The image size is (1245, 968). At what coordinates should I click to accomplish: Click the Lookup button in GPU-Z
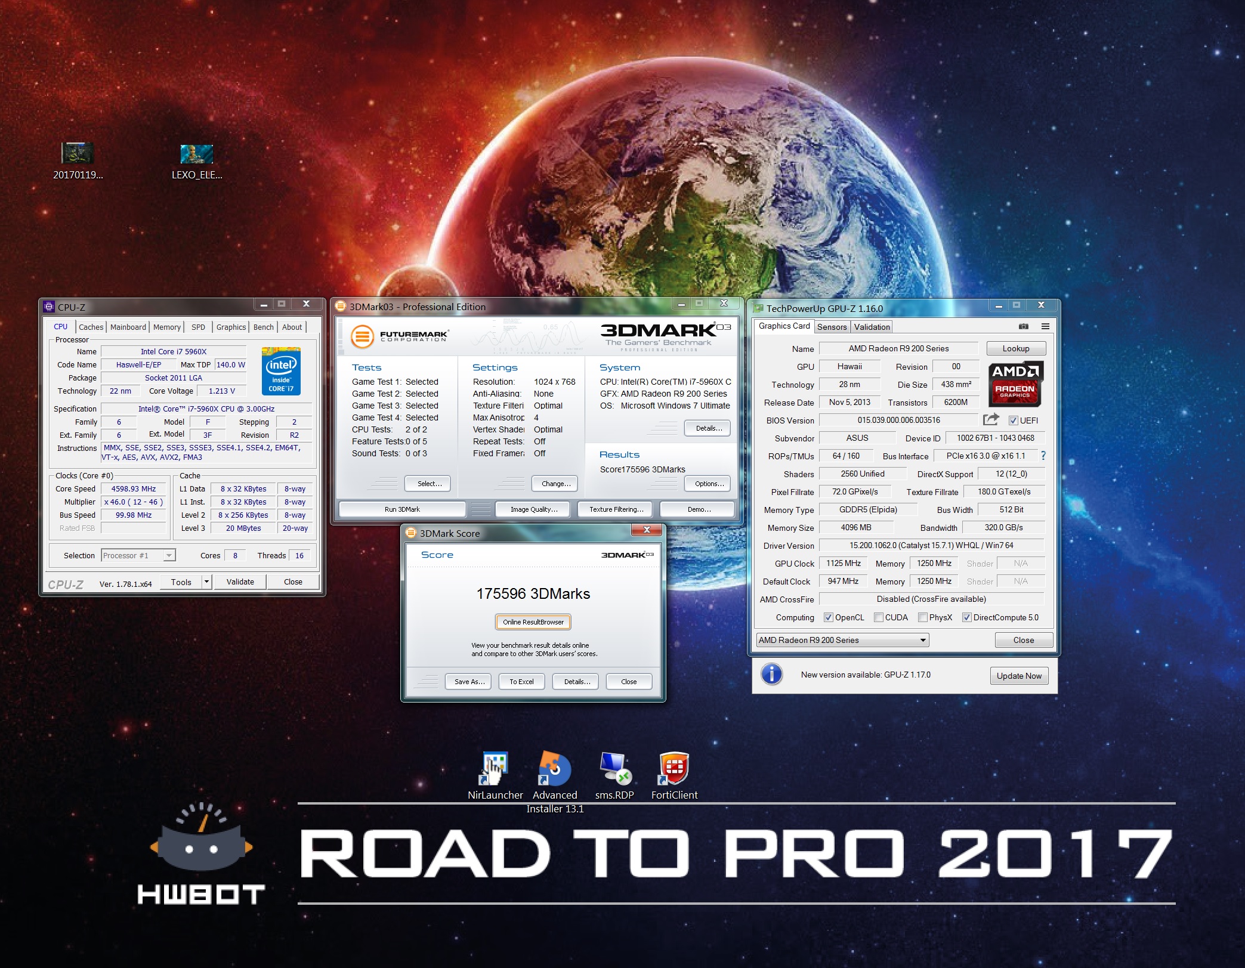tap(1015, 348)
